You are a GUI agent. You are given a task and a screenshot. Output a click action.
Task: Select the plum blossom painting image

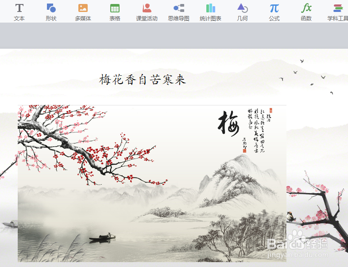tap(152, 183)
